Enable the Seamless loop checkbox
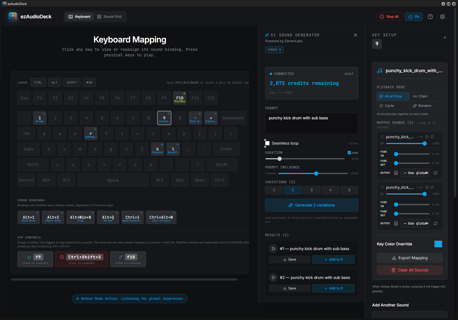The width and height of the screenshot is (458, 320). pos(267,143)
